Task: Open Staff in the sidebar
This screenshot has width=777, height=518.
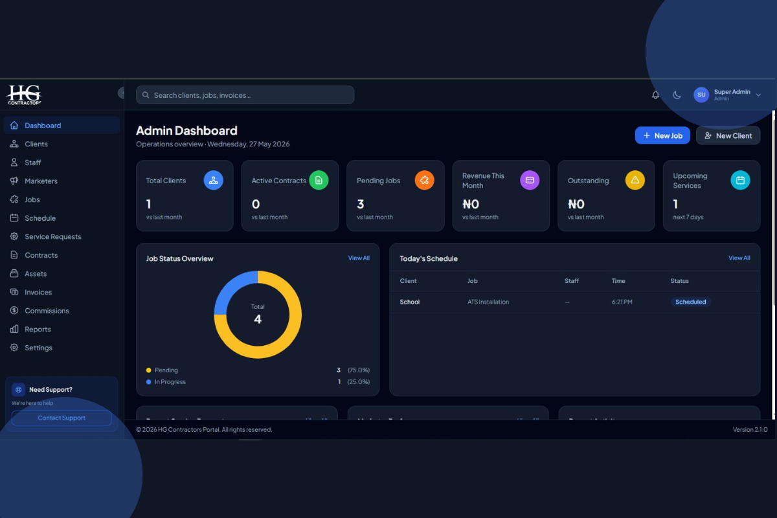Action: click(62, 163)
